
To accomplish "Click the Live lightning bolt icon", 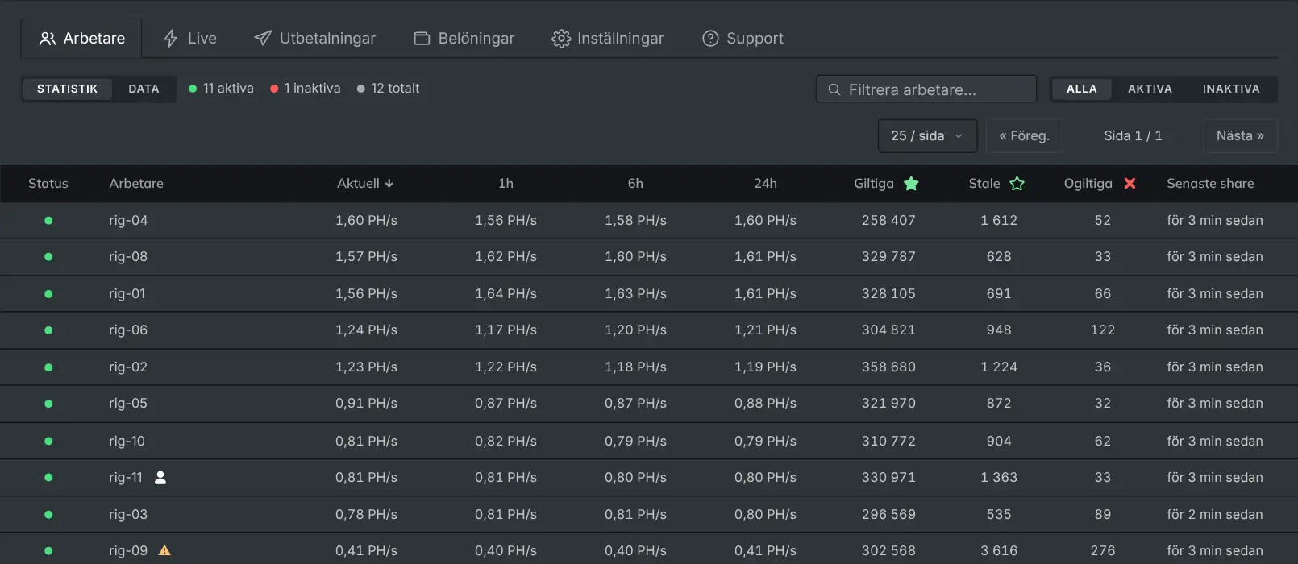I will click(x=170, y=39).
